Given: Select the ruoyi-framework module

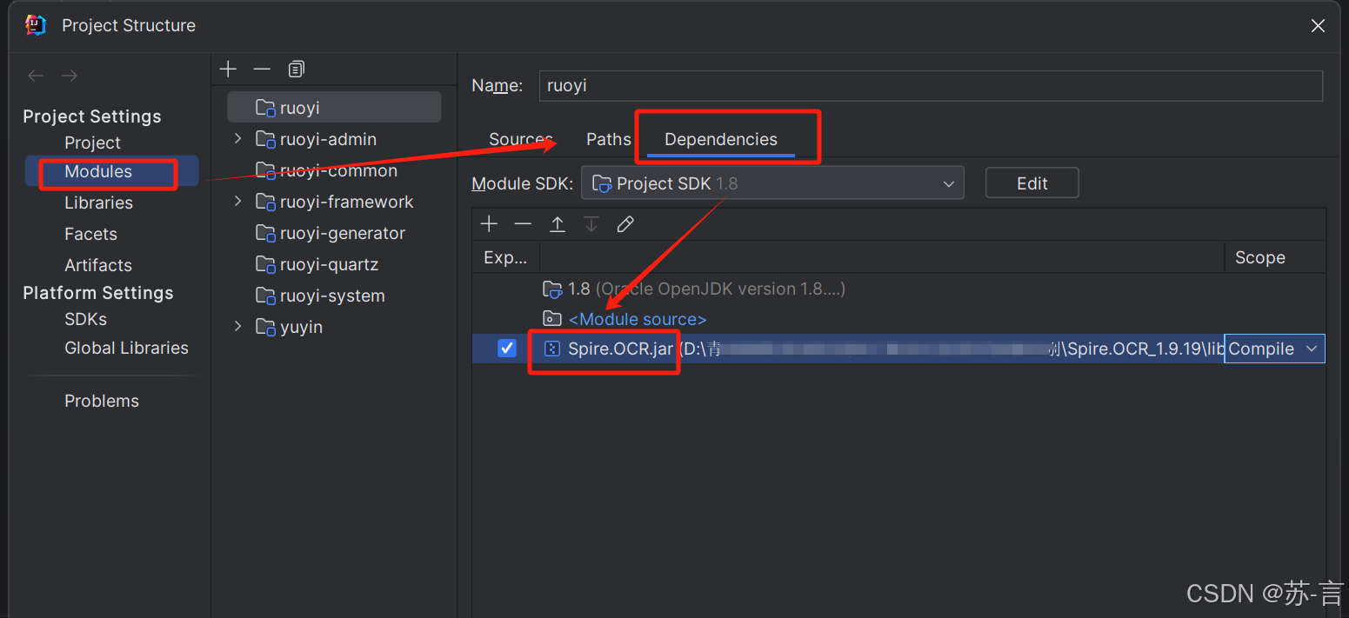Looking at the screenshot, I should 346,202.
